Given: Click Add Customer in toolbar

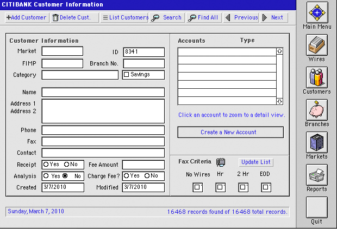Looking at the screenshot, I should click(27, 17).
